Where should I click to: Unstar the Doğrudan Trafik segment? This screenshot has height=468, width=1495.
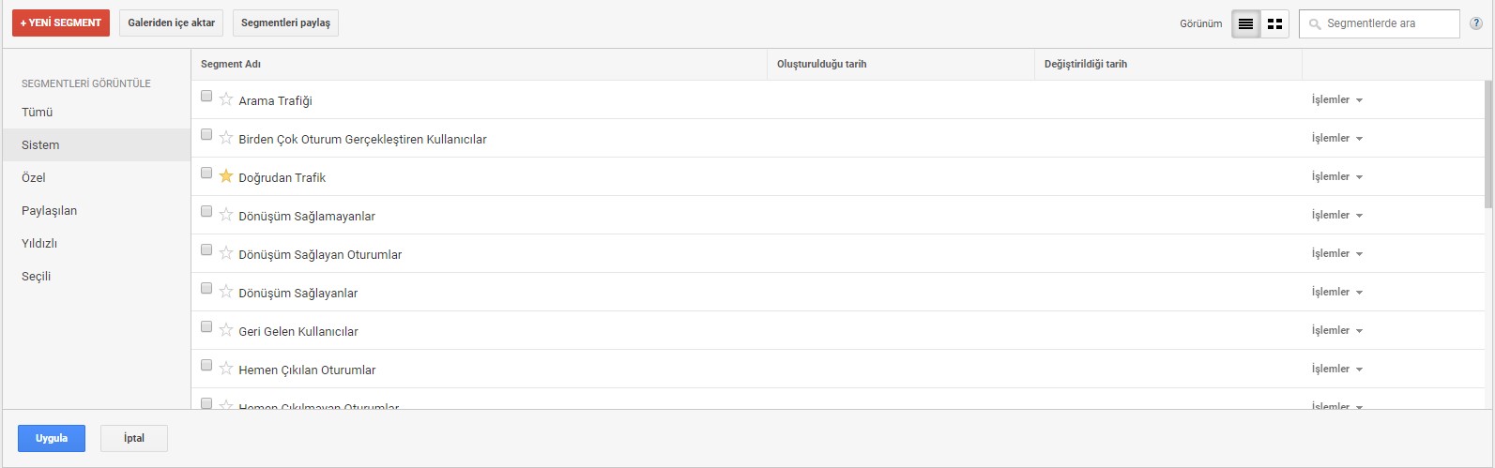(x=226, y=176)
